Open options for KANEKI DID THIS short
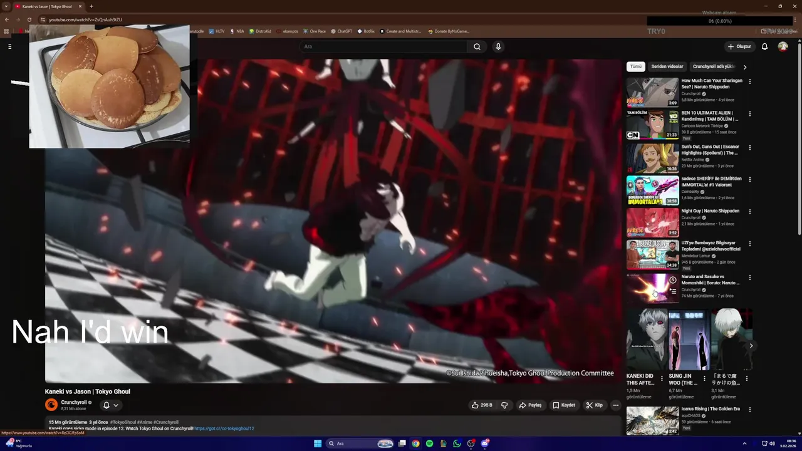Image resolution: width=802 pixels, height=451 pixels. click(662, 378)
